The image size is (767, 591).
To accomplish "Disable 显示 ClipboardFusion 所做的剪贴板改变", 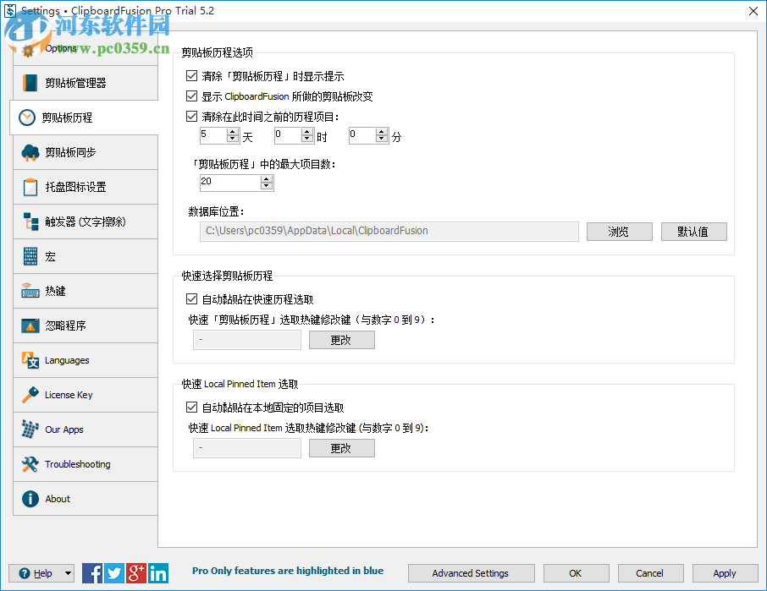I will tap(190, 96).
